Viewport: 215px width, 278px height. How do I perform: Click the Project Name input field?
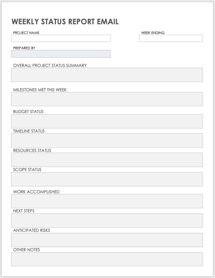coord(61,39)
